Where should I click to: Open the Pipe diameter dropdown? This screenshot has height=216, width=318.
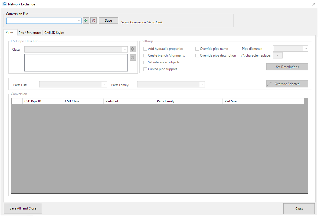click(x=306, y=49)
